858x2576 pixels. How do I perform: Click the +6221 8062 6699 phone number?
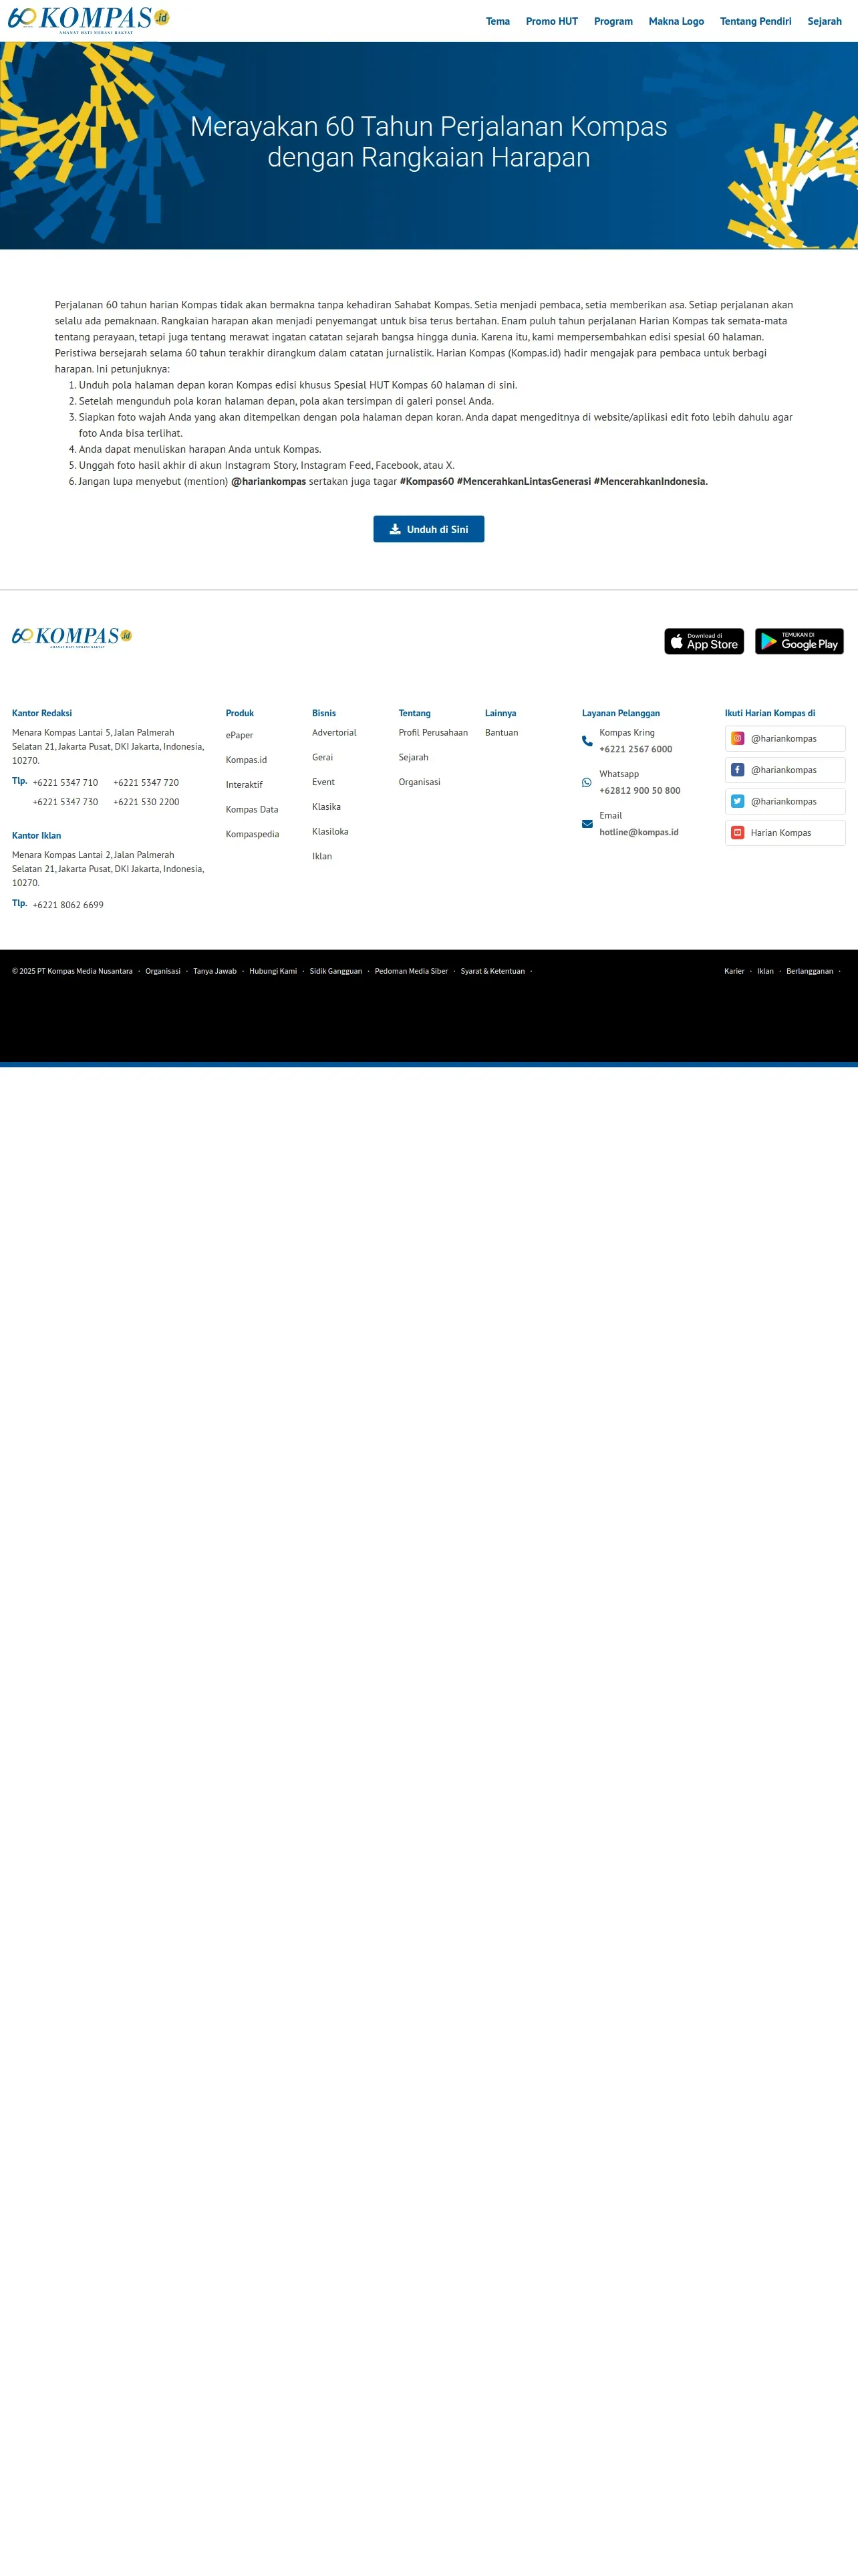(68, 905)
